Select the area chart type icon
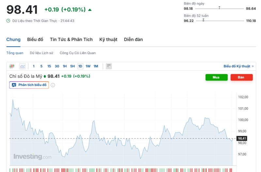This screenshot has height=172, width=261. click(x=22, y=66)
